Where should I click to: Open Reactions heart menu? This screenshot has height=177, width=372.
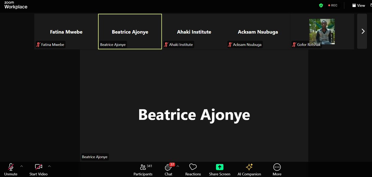coord(193,169)
